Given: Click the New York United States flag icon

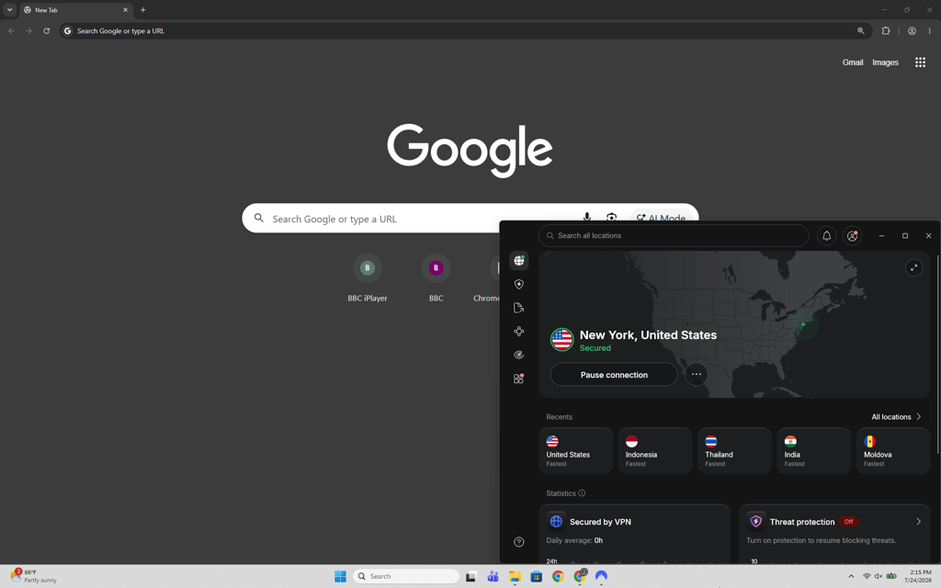Looking at the screenshot, I should coord(561,340).
